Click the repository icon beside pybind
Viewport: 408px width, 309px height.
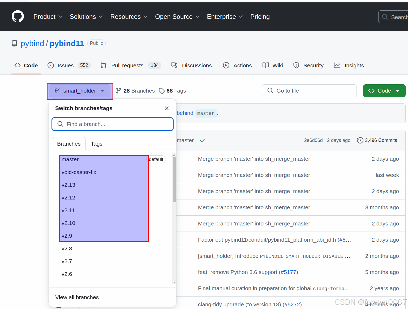pos(14,43)
